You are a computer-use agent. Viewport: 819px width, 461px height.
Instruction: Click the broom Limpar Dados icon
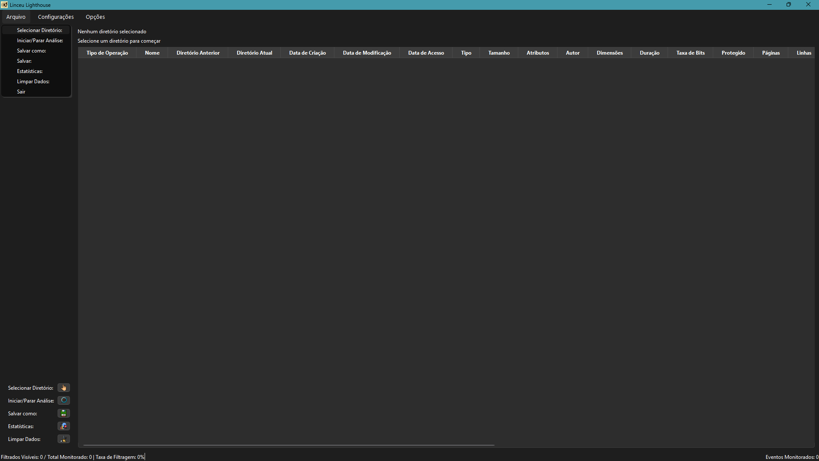point(64,439)
